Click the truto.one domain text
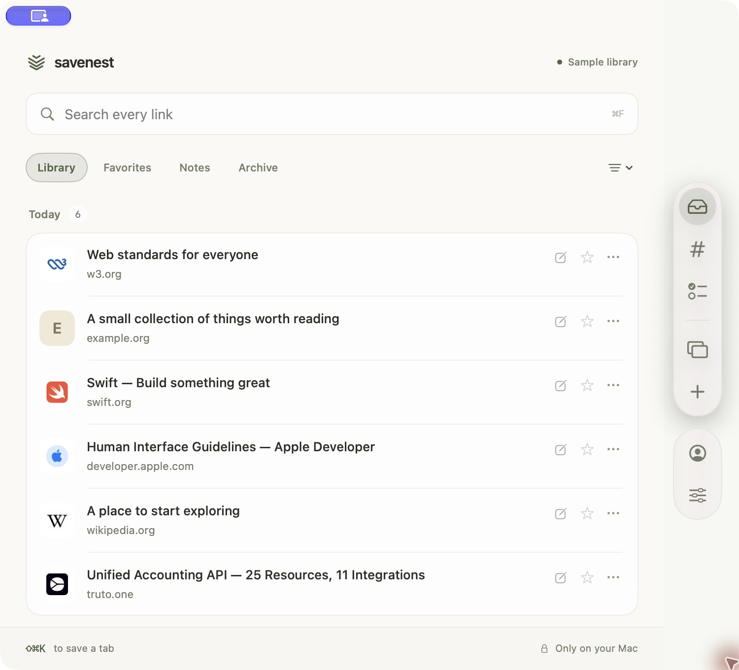Image resolution: width=739 pixels, height=670 pixels. [x=110, y=594]
